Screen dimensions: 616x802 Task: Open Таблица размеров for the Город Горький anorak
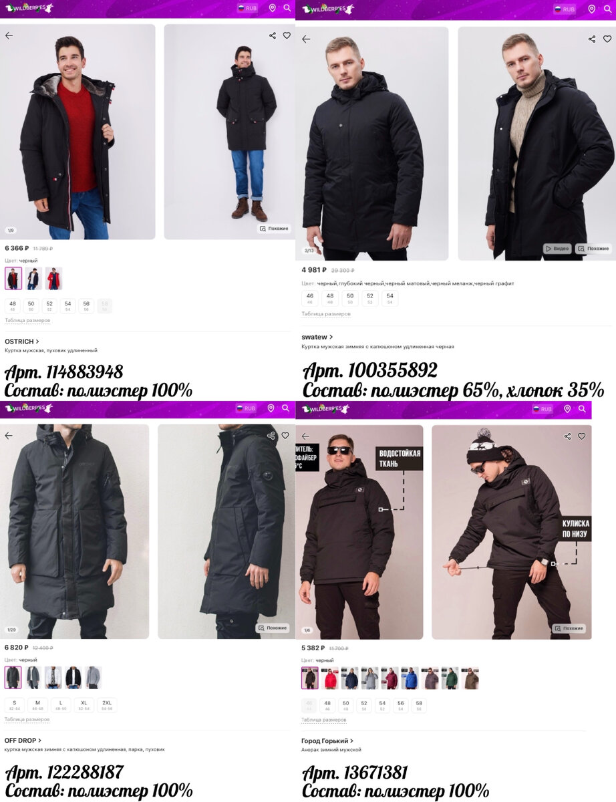point(324,720)
